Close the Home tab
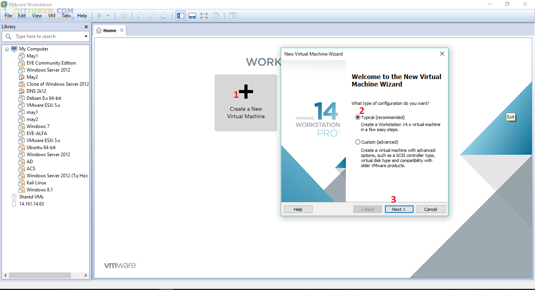Viewport: 535px width, 290px height. (x=122, y=30)
